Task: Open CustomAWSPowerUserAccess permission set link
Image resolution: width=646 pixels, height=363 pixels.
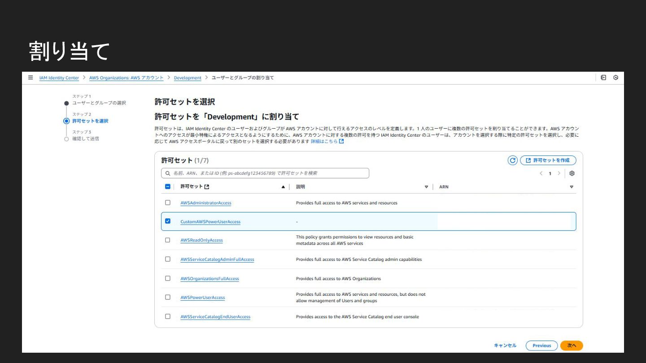Action: [x=210, y=222]
